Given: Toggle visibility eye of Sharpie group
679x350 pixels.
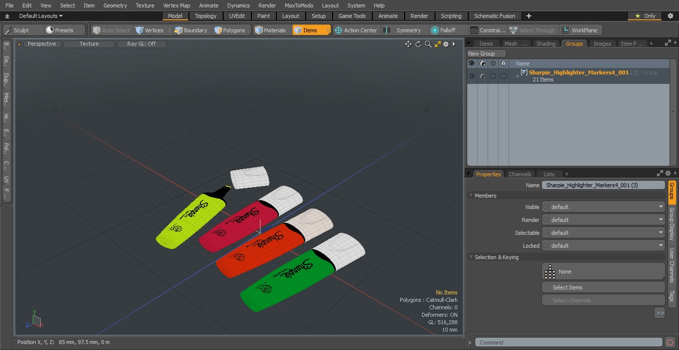Looking at the screenshot, I should click(x=471, y=76).
